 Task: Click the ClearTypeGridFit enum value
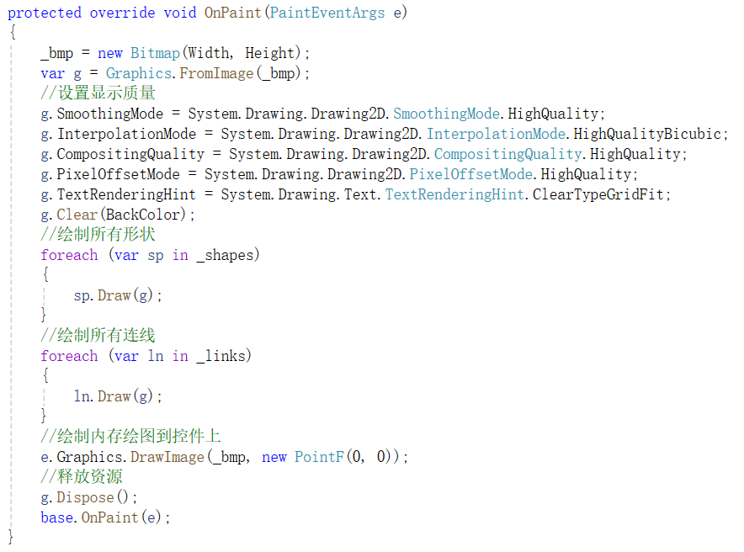pyautogui.click(x=602, y=194)
